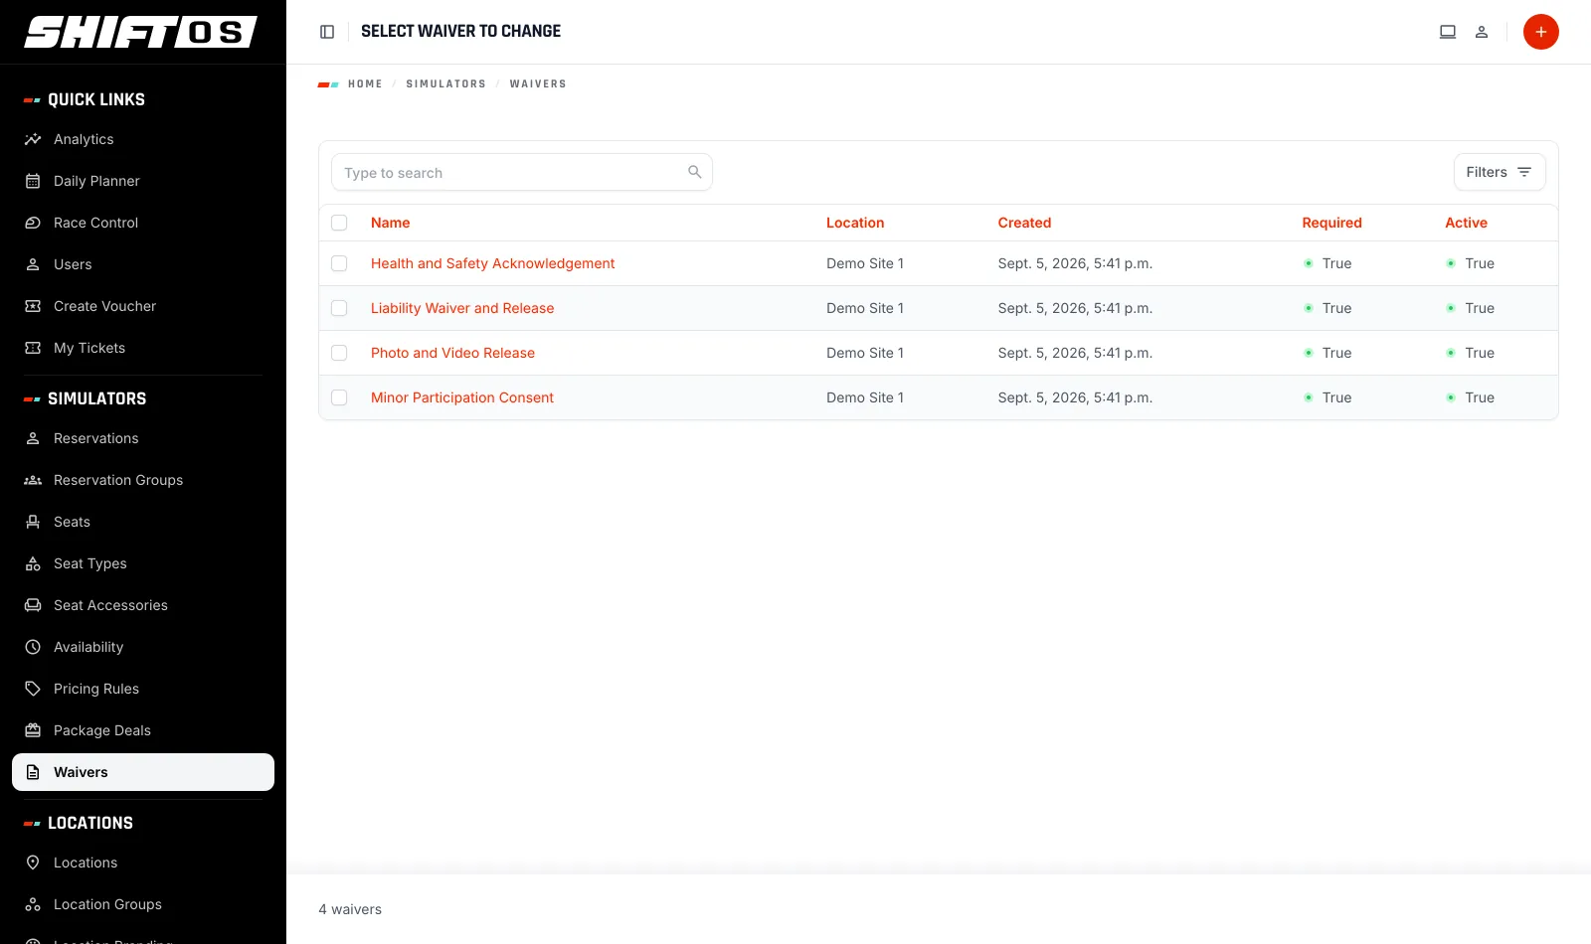Image resolution: width=1591 pixels, height=944 pixels.
Task: Open the Liability Waiver and Release link
Action: coord(462,308)
